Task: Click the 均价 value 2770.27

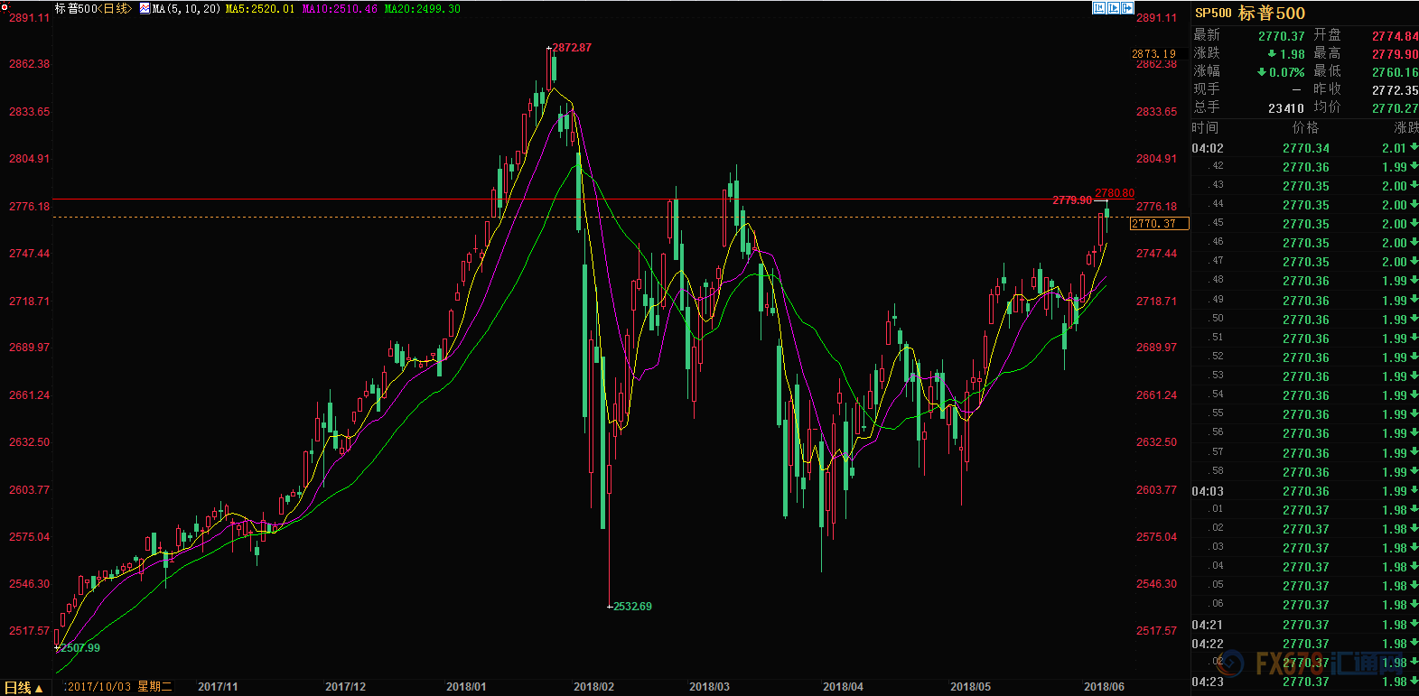Action: coord(1395,108)
